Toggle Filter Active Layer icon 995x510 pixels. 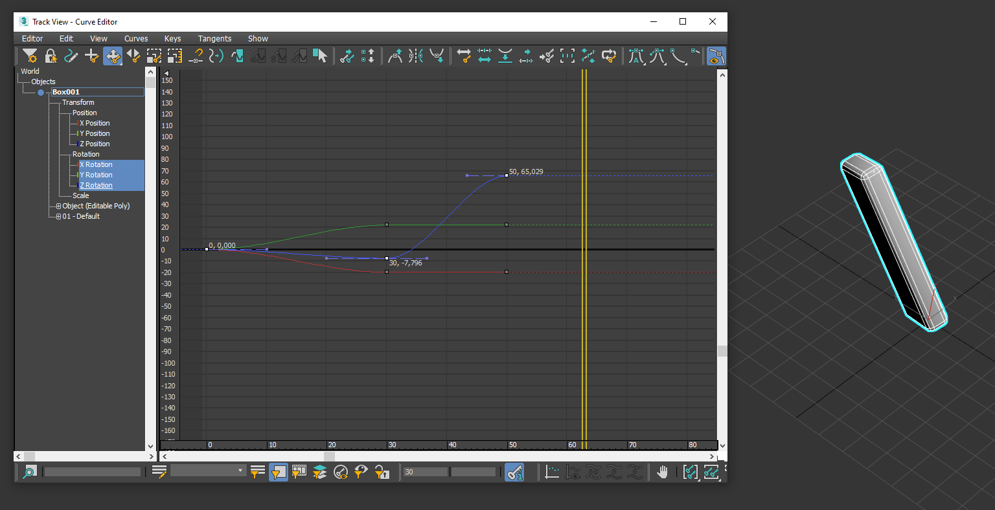click(319, 472)
